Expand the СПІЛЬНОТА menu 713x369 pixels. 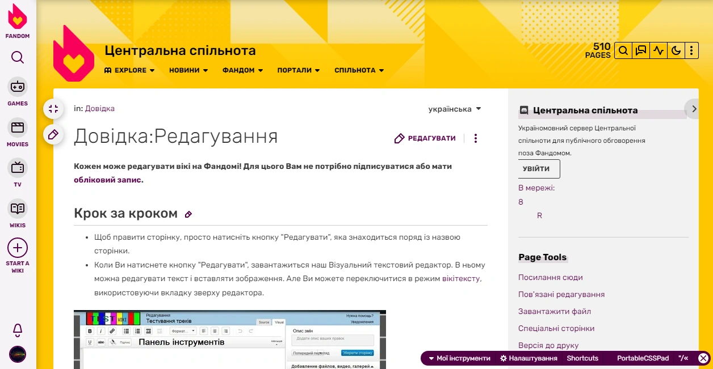[x=359, y=70]
